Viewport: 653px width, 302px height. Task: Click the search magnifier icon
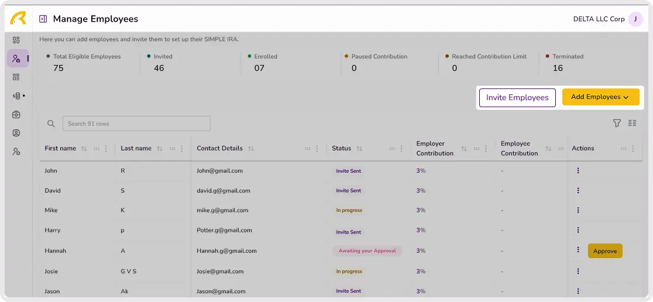(51, 123)
